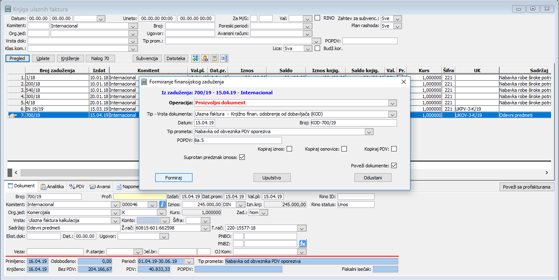The height and width of the screenshot is (280, 559).
Task: Switch to the Analitika tab
Action: [x=52, y=187]
